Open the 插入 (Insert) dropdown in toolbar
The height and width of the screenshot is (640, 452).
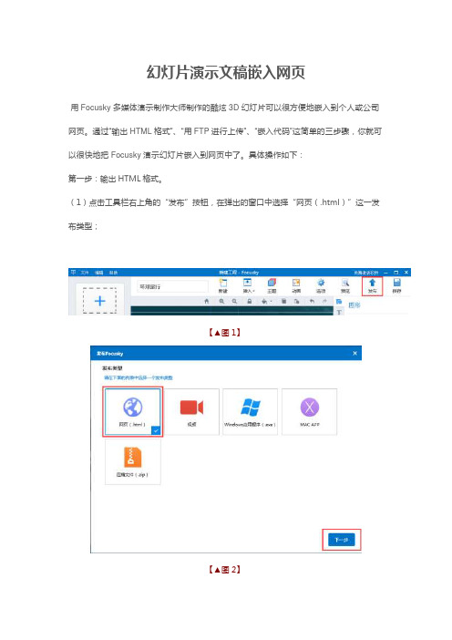[x=248, y=285]
